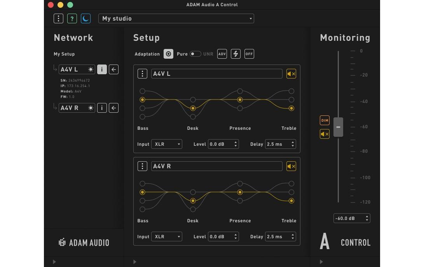Select the top Bass setting for A4V R
The width and height of the screenshot is (424, 267).
tap(142, 183)
